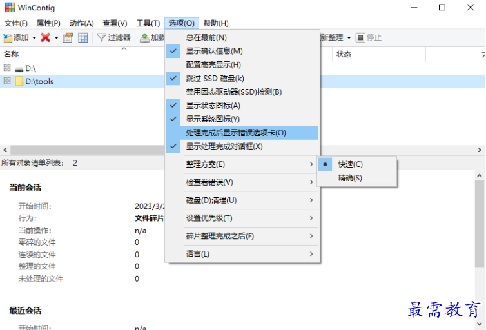The image size is (486, 330).
Task: Click the status icon beside D:\tools
Action: [x=7, y=81]
